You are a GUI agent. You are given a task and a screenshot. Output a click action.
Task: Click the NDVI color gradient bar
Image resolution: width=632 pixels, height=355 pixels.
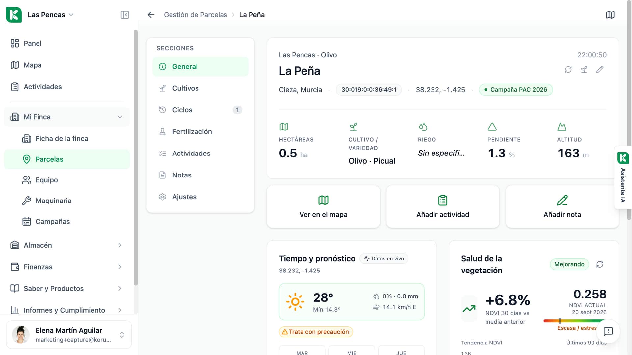(575, 321)
